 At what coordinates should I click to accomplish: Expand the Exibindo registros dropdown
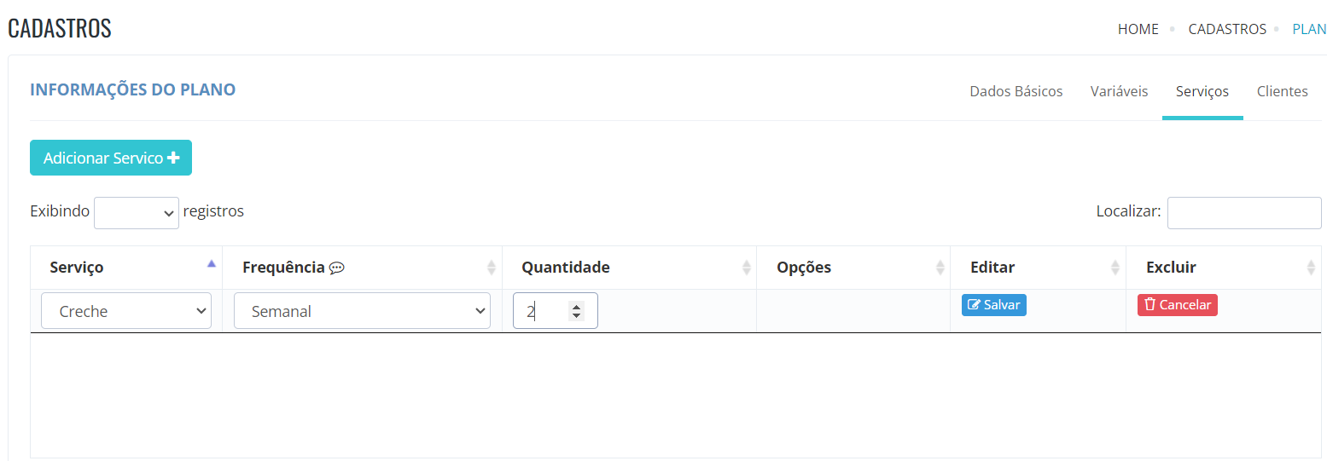(137, 213)
